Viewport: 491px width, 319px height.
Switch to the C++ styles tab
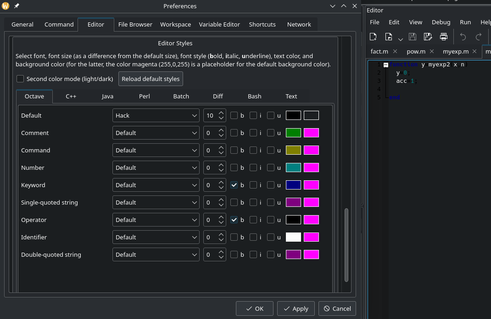click(x=71, y=96)
